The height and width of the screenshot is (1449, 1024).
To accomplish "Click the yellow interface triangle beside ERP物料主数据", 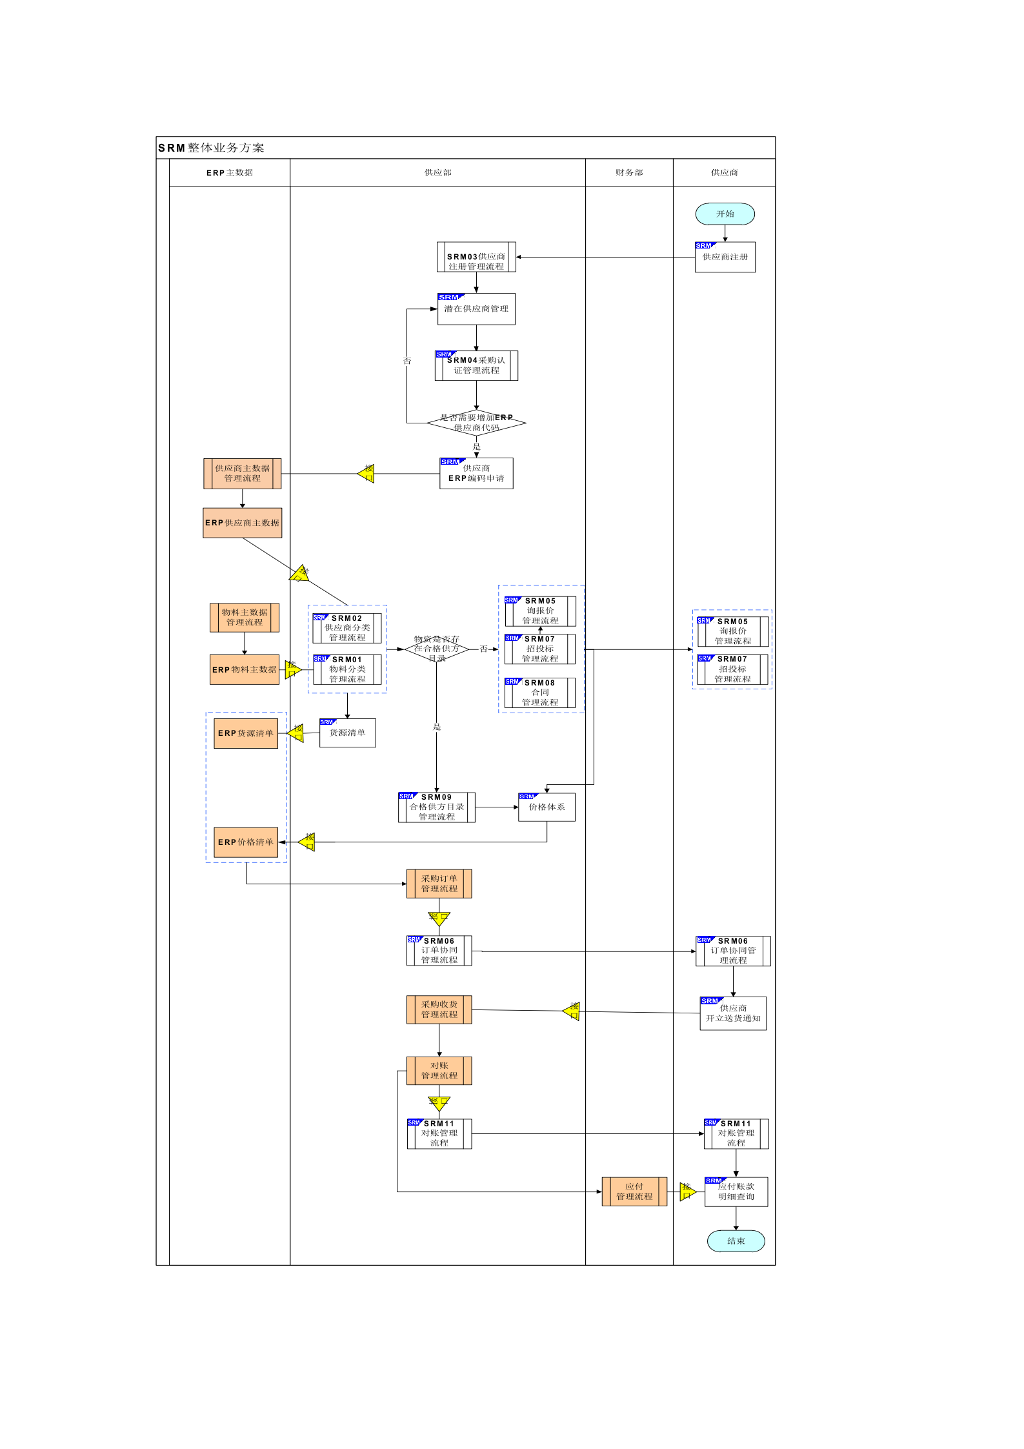I will coord(292,669).
